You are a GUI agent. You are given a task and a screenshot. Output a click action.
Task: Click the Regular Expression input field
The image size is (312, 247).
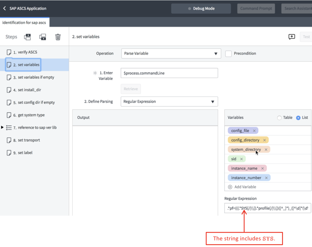point(267,208)
